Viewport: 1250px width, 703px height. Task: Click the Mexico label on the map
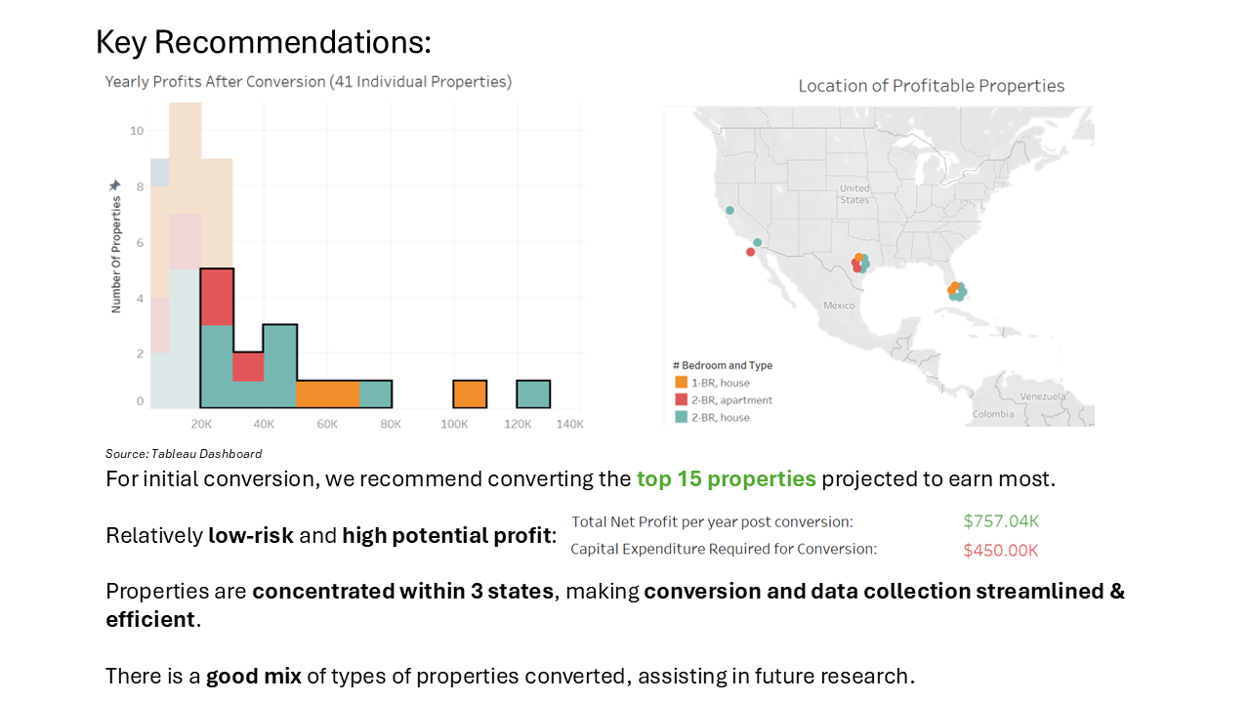point(839,306)
